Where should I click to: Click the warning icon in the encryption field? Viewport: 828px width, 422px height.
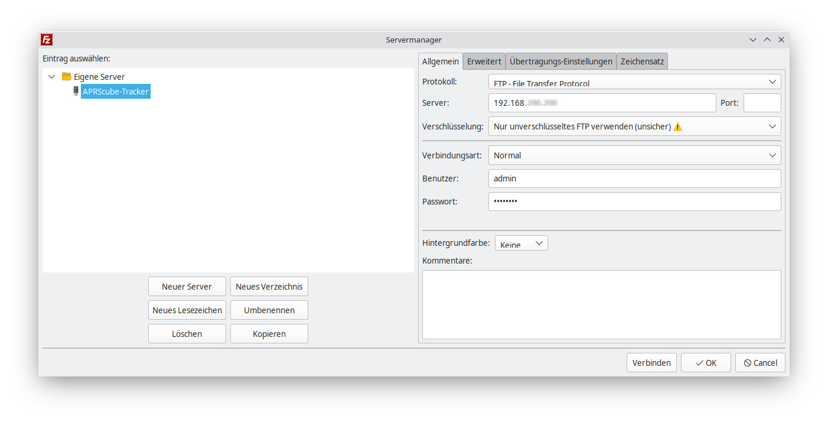click(677, 126)
